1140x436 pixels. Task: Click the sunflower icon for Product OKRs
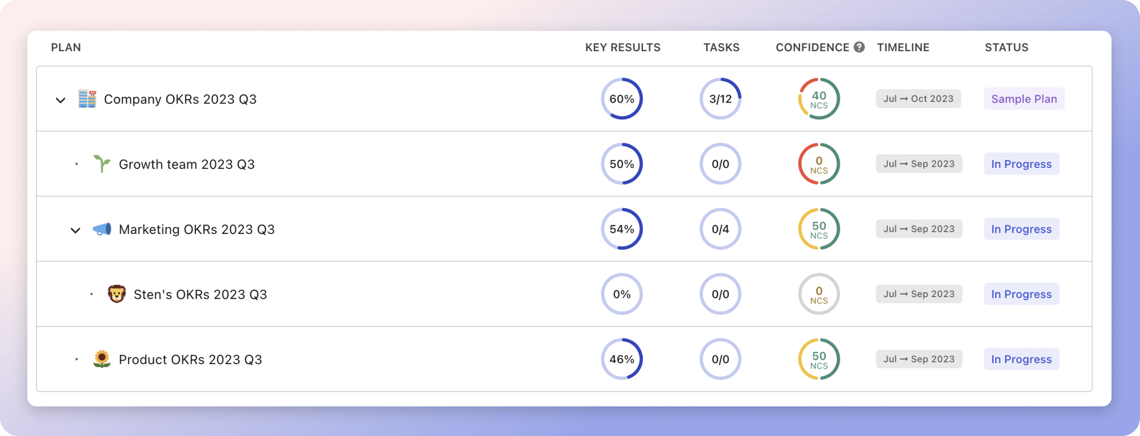tap(102, 359)
